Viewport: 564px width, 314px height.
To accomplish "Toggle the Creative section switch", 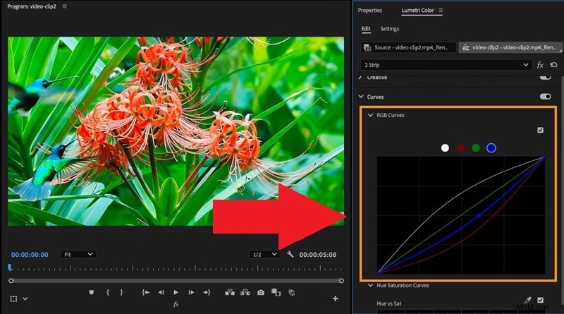I will [545, 77].
